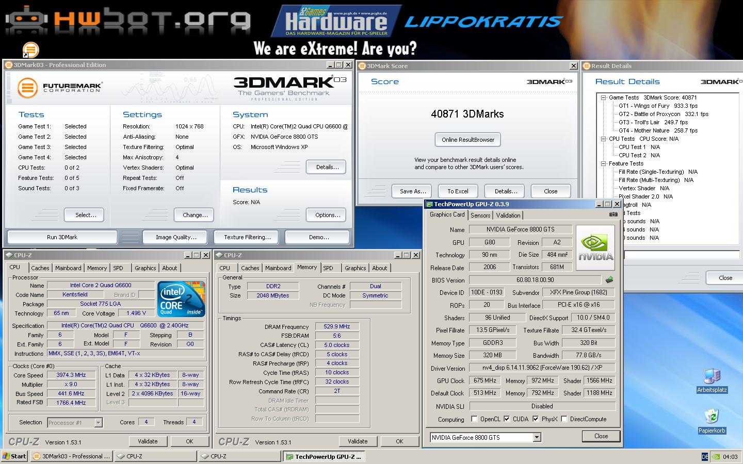The width and height of the screenshot is (743, 464).
Task: Click the DRAM Frequency 529.9 MHz value
Action: tap(337, 326)
